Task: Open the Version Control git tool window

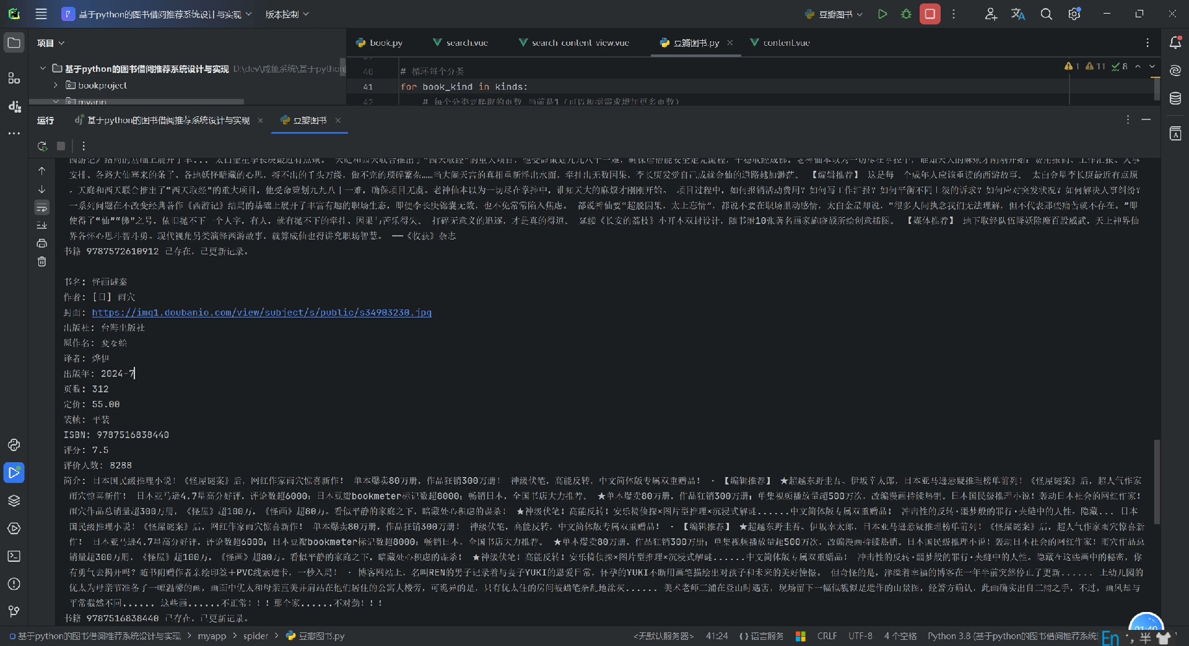Action: [14, 611]
